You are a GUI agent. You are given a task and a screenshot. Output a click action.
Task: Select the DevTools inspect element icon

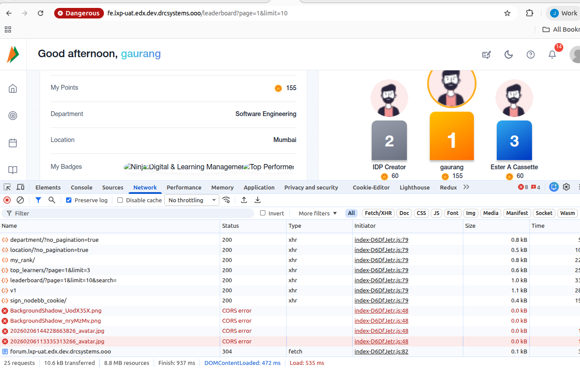coord(7,187)
